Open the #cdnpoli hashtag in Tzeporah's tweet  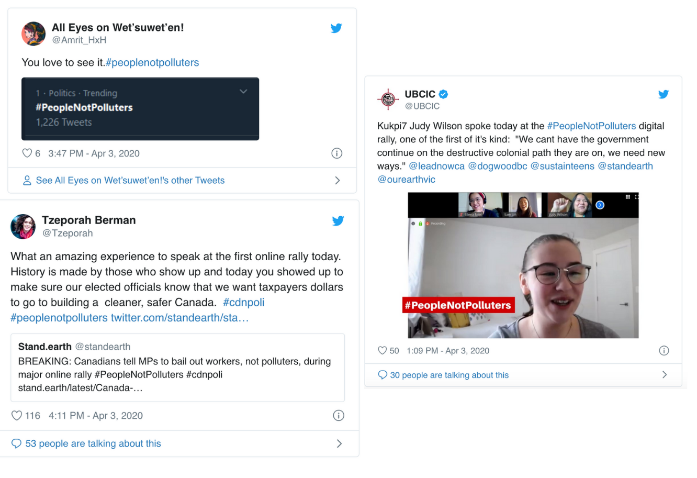[244, 303]
